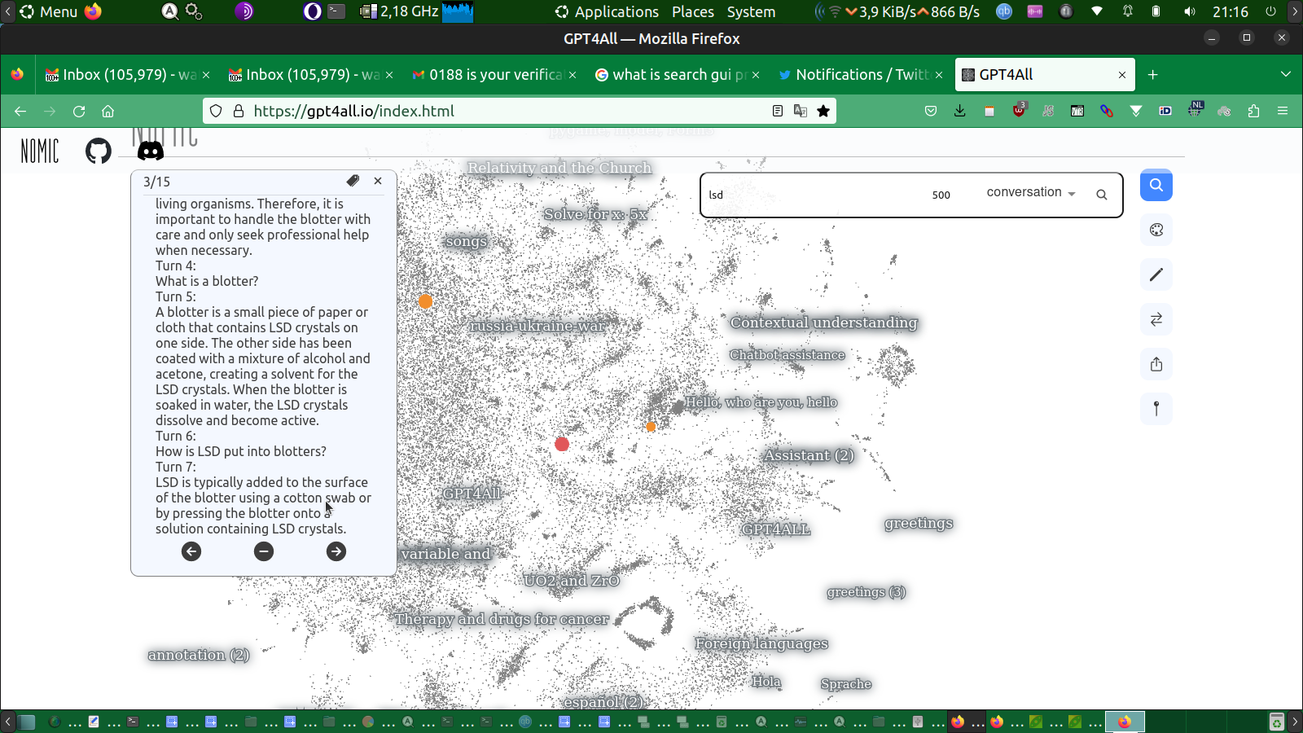Viewport: 1303px width, 733px height.
Task: Focus the 'lsd' search input field
Action: (x=814, y=195)
